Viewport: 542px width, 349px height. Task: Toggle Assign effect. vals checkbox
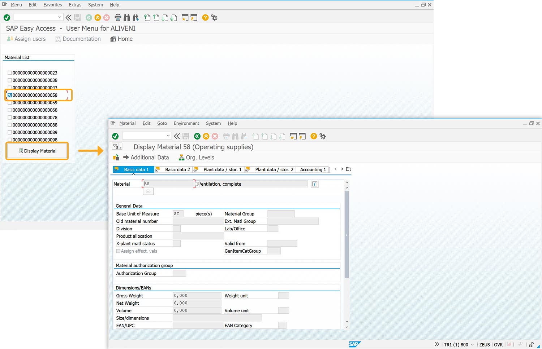118,251
